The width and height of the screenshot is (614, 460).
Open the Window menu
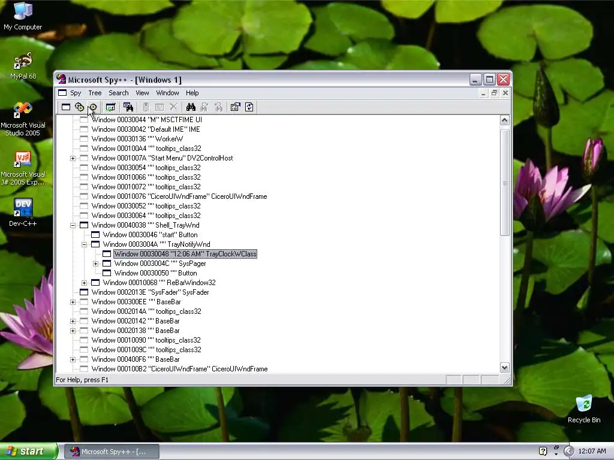(x=168, y=93)
